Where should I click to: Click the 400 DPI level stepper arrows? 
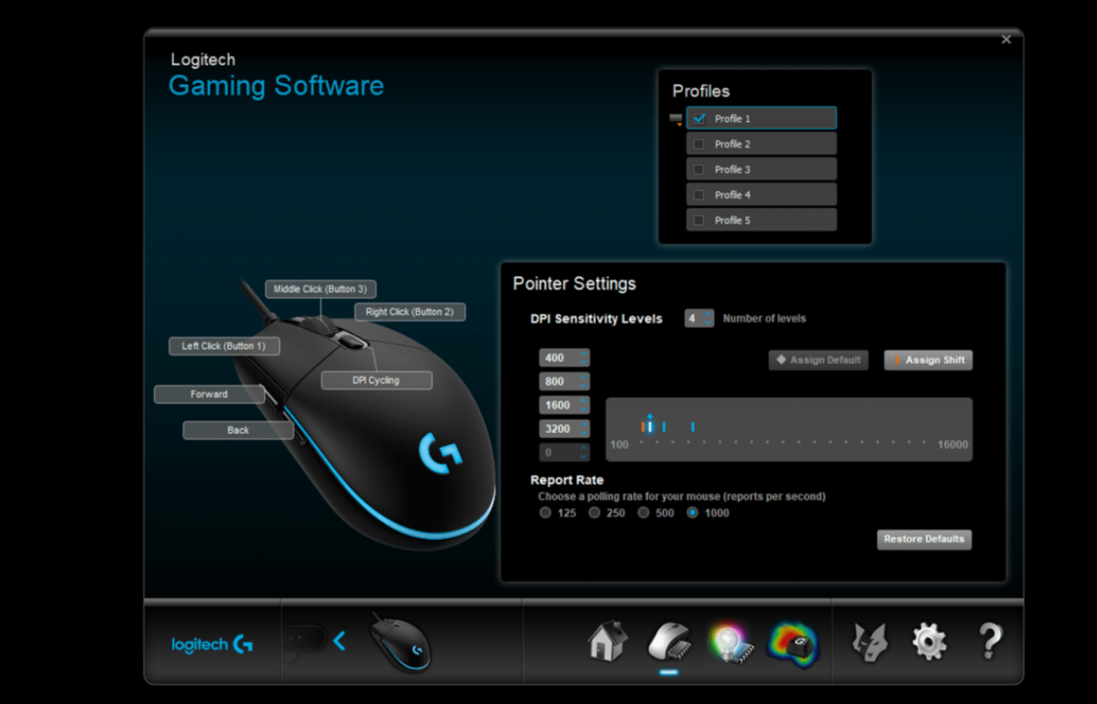coord(583,358)
